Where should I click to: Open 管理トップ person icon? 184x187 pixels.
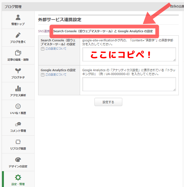18,18
